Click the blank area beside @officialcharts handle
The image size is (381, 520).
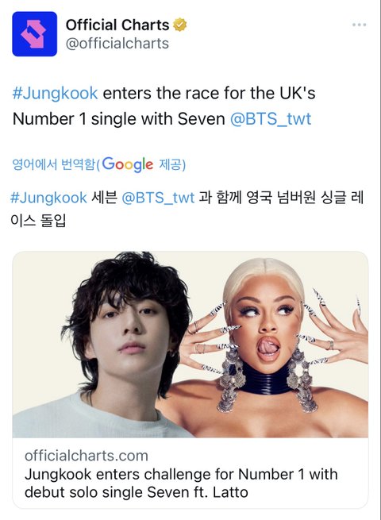[259, 44]
